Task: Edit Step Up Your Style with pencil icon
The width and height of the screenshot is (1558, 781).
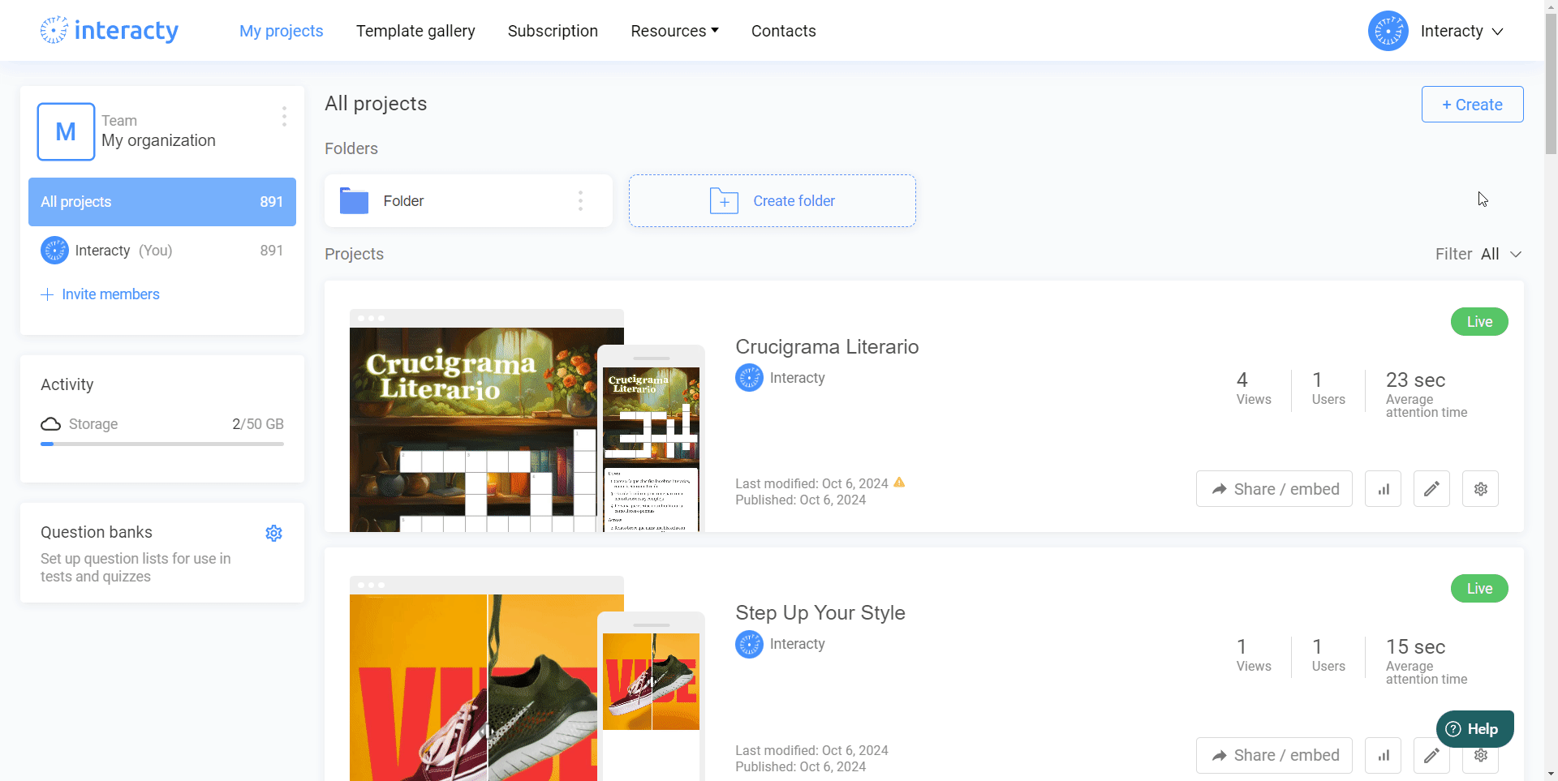Action: tap(1431, 756)
